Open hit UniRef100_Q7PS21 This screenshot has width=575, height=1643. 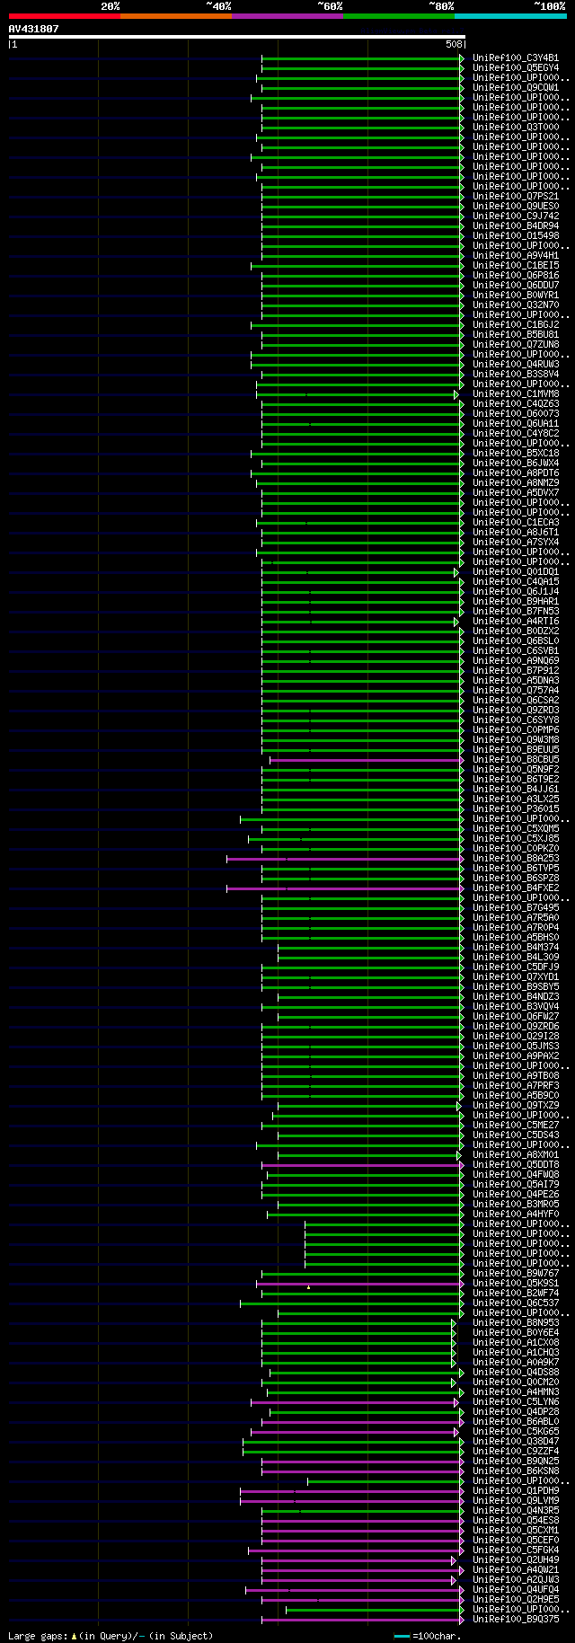pos(516,197)
